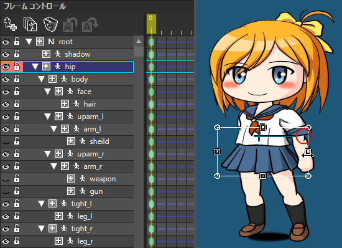Image resolution: width=342 pixels, height=248 pixels.
Task: Click the plus box icon beside shadow
Action: [46, 54]
